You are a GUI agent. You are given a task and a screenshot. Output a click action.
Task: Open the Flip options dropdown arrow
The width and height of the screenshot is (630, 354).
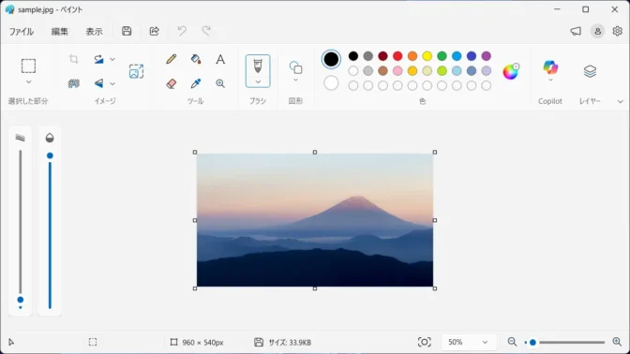112,84
